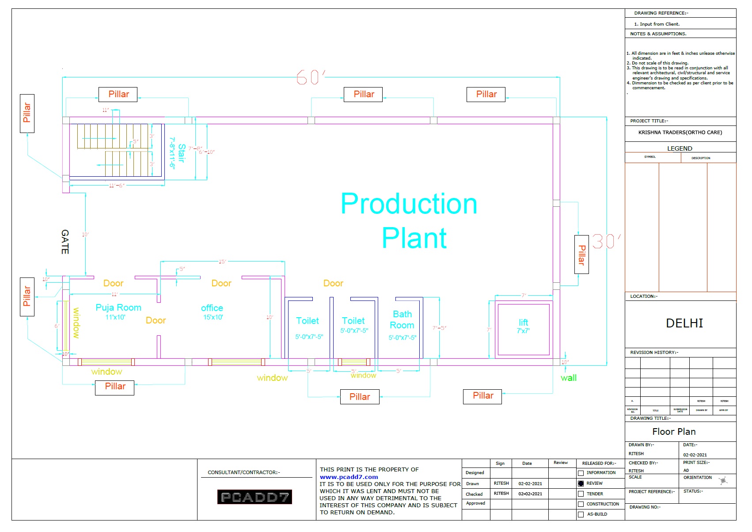Screen dimensions: 752x532
Task: Tick the TENDER checkbox
Action: pos(581,494)
